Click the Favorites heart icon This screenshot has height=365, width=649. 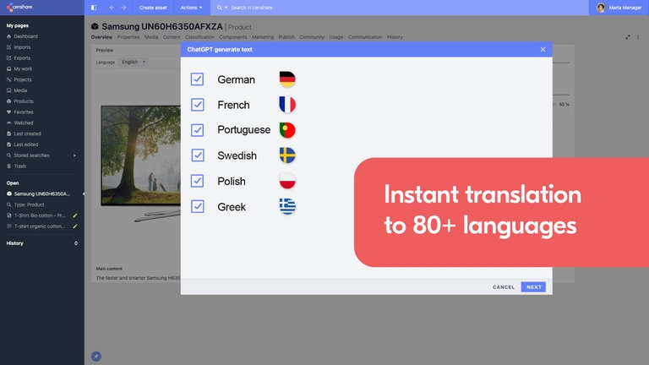click(x=8, y=112)
